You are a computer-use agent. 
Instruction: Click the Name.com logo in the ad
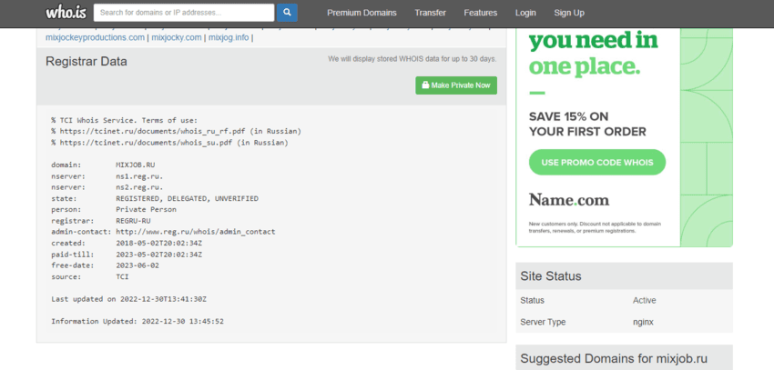tap(569, 199)
